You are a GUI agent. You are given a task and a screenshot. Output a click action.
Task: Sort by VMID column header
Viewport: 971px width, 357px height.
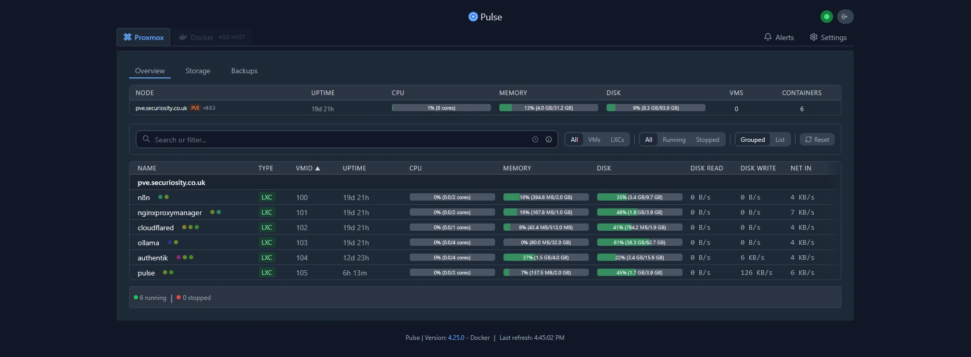[308, 168]
